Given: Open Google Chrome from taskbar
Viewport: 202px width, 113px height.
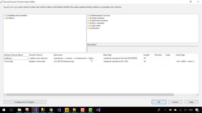Looking at the screenshot, I should pyautogui.click(x=51, y=110).
